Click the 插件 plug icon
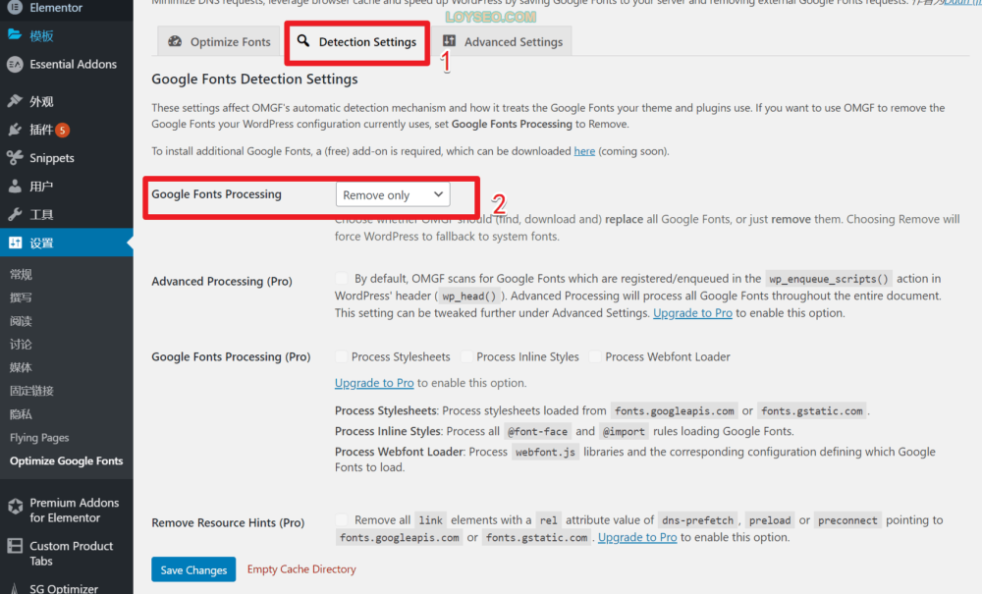This screenshot has height=594, width=982. tap(15, 130)
